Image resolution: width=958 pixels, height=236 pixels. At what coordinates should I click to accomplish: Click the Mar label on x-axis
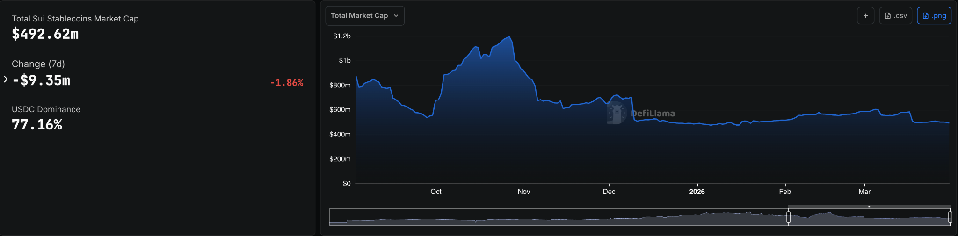864,192
